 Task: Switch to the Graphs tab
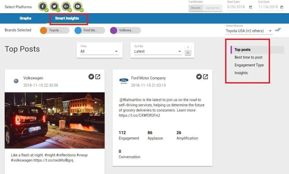click(x=25, y=18)
